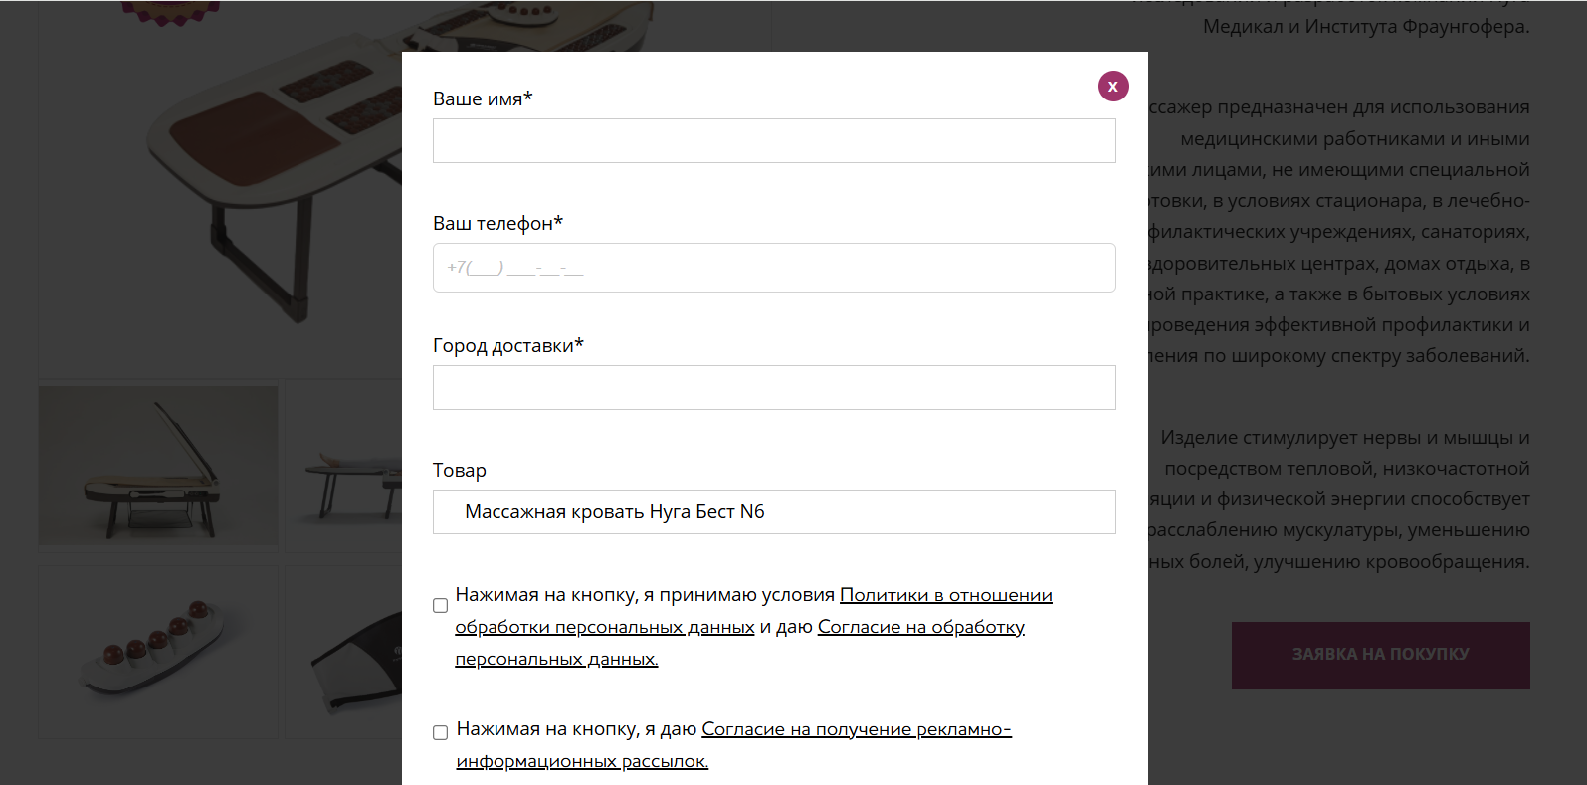The image size is (1587, 785).
Task: Open 'Согласие на получение рекламно-информационных рассылок' link
Action: coord(856,729)
